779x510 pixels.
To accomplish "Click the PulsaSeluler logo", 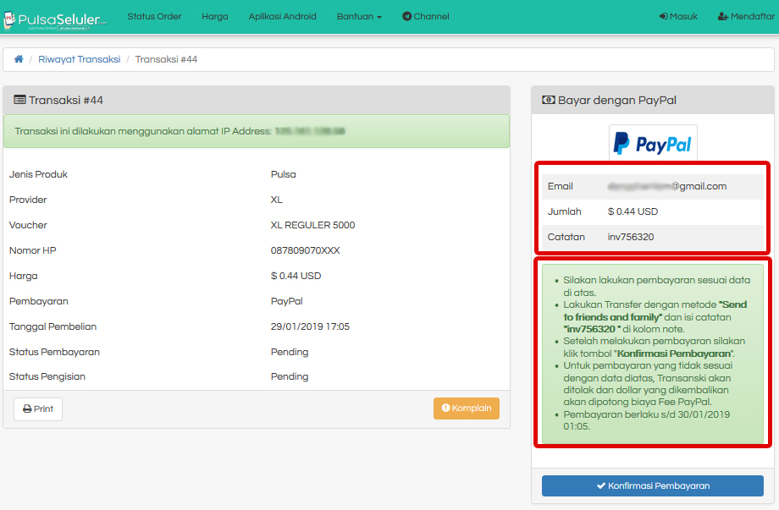I will pos(55,19).
